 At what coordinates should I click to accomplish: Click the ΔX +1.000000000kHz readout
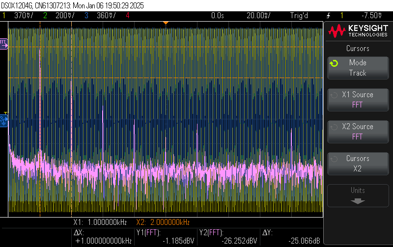[x=103, y=237]
